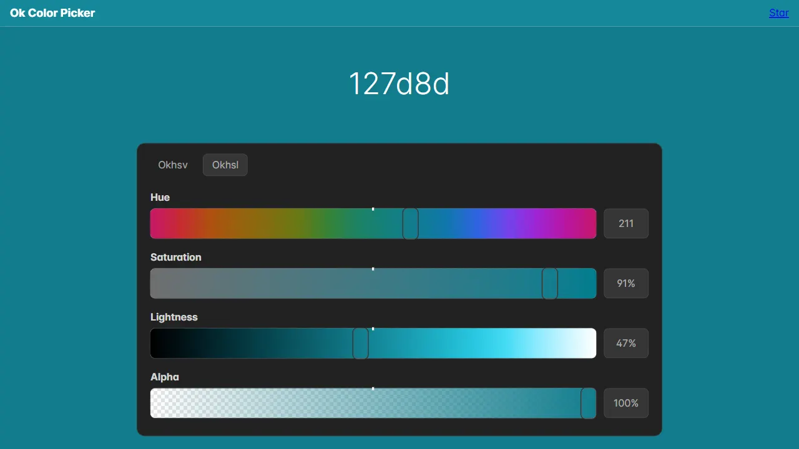Click the Saturation label
The width and height of the screenshot is (799, 449).
coord(176,257)
